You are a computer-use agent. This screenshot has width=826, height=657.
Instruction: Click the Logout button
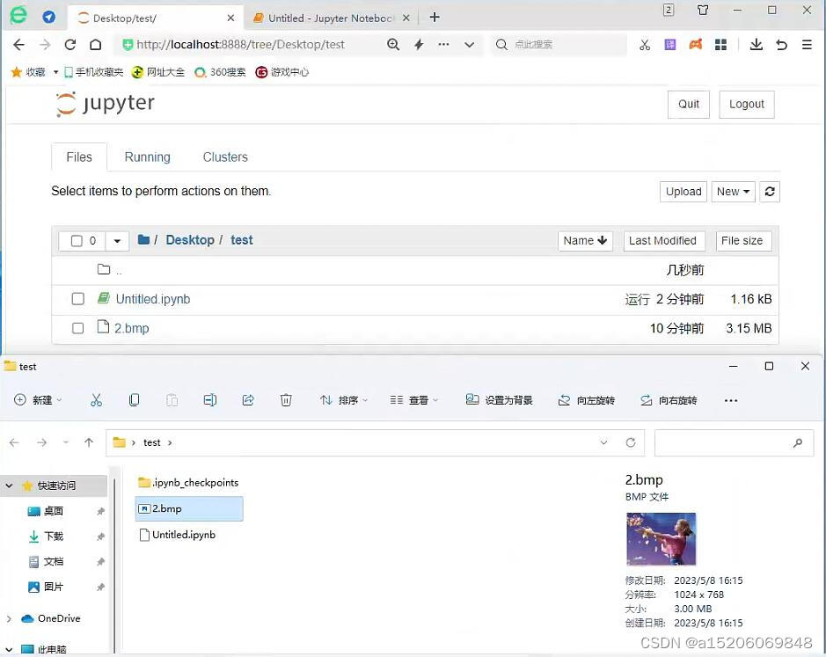[747, 105]
